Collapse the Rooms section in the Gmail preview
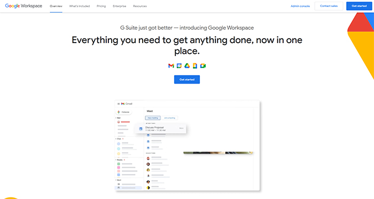The width and height of the screenshot is (374, 199). (x=116, y=160)
